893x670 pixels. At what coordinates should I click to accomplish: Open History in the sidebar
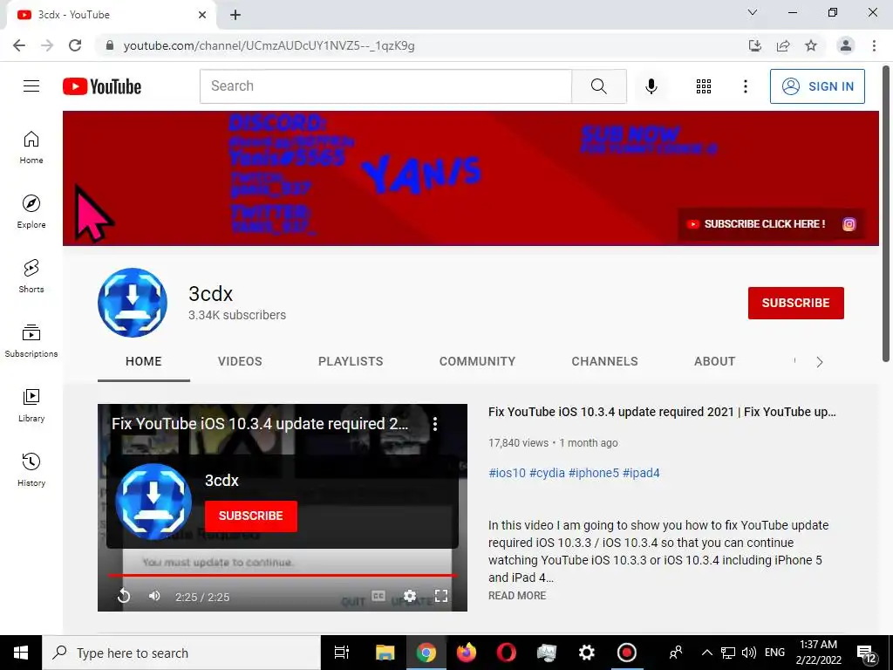tap(31, 469)
